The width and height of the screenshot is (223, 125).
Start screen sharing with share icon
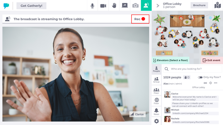(x=125, y=6)
